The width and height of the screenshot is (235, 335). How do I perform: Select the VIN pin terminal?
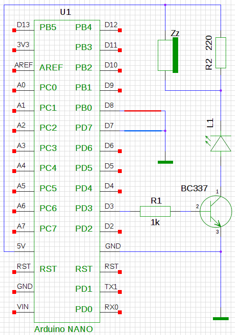click(14, 313)
